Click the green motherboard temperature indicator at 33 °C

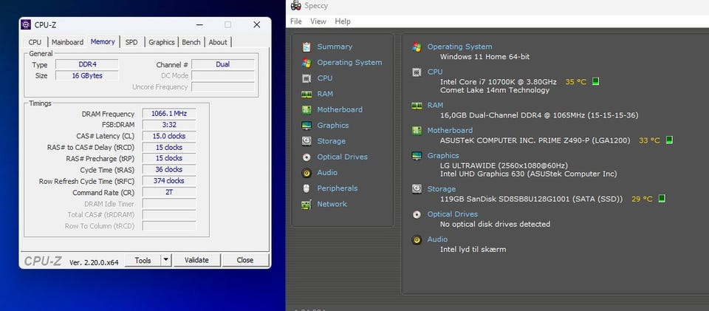tap(669, 140)
